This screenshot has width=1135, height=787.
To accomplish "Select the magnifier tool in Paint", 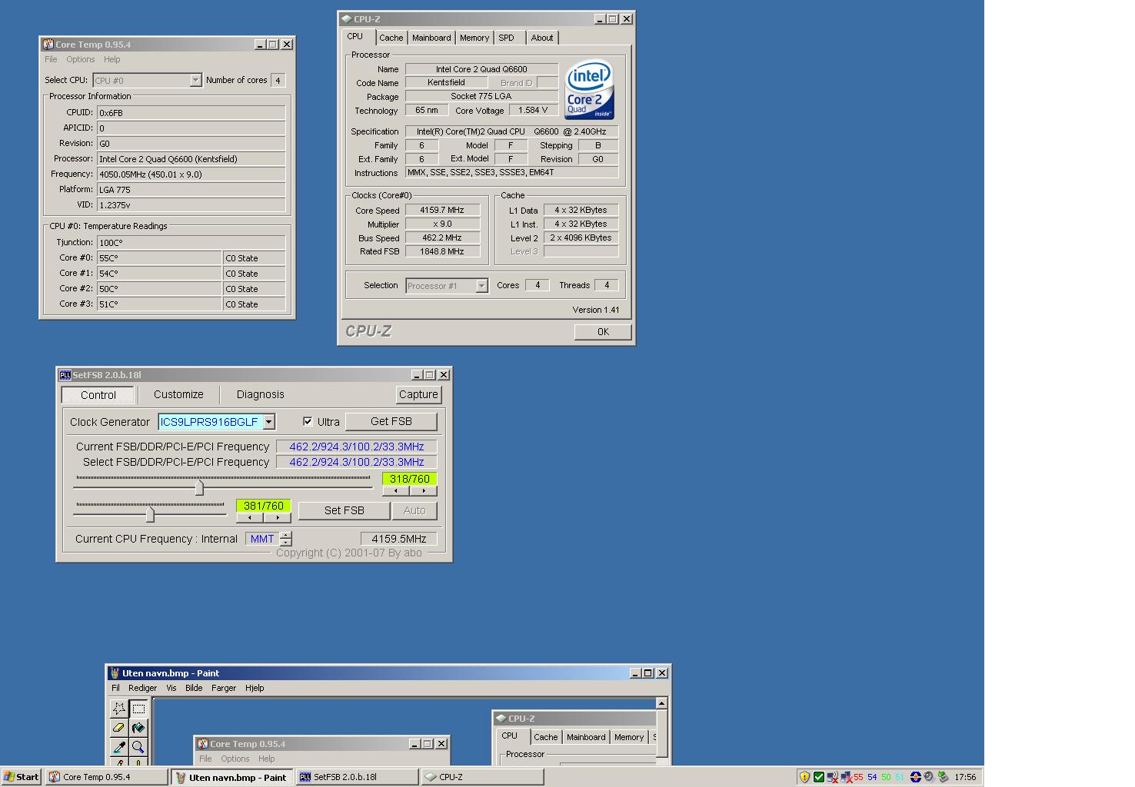I will pos(138,746).
